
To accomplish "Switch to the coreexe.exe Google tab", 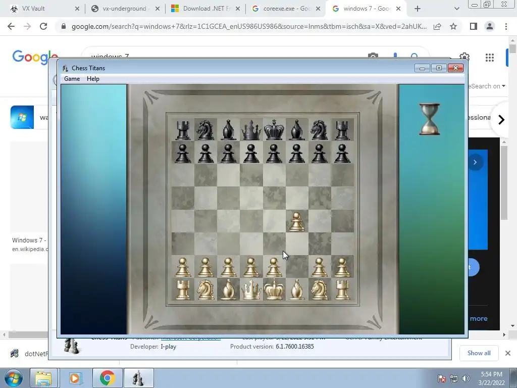I will [286, 9].
